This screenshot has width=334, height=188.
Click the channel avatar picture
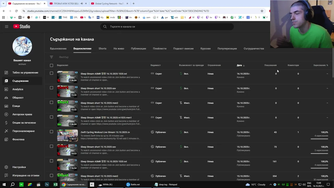click(22, 46)
